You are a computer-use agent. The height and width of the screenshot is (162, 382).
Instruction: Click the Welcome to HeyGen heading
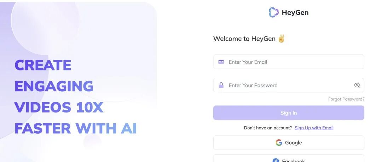pyautogui.click(x=244, y=39)
